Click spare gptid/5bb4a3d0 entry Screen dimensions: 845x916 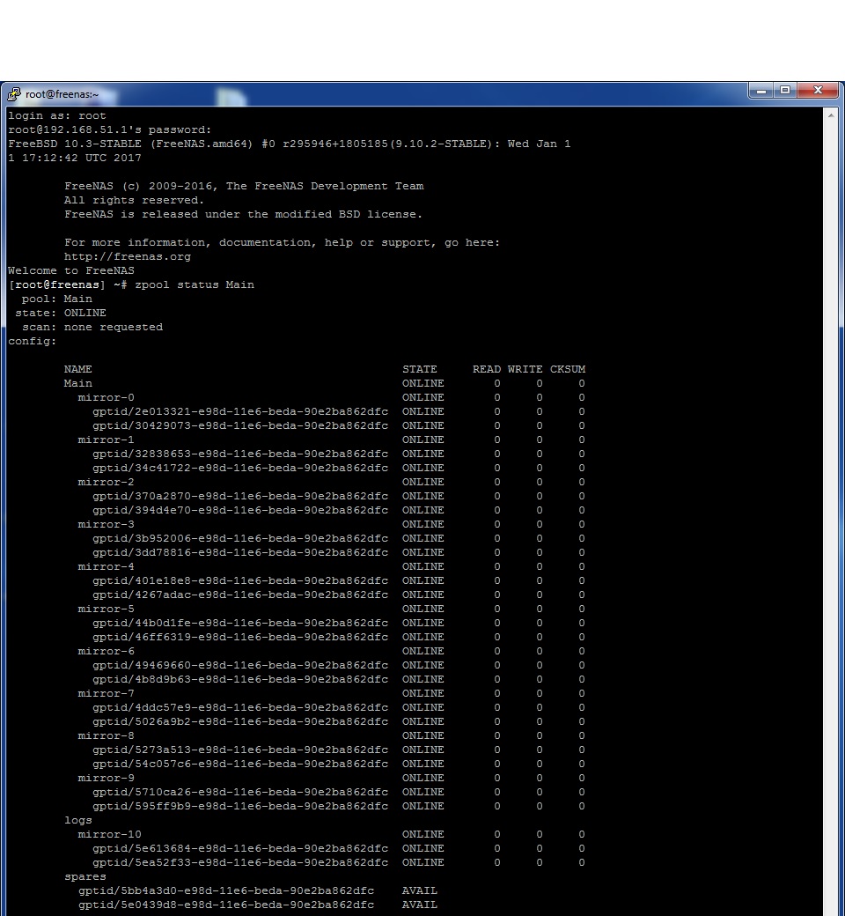(226, 890)
